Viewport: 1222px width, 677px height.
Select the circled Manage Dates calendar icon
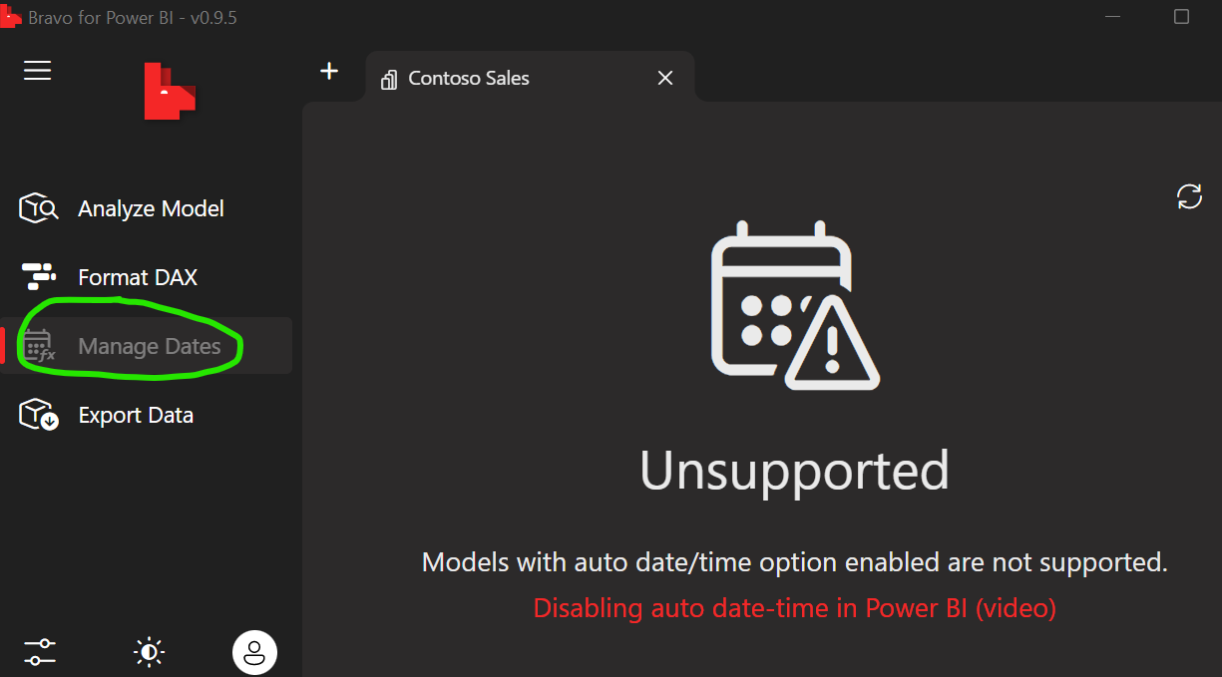click(38, 345)
